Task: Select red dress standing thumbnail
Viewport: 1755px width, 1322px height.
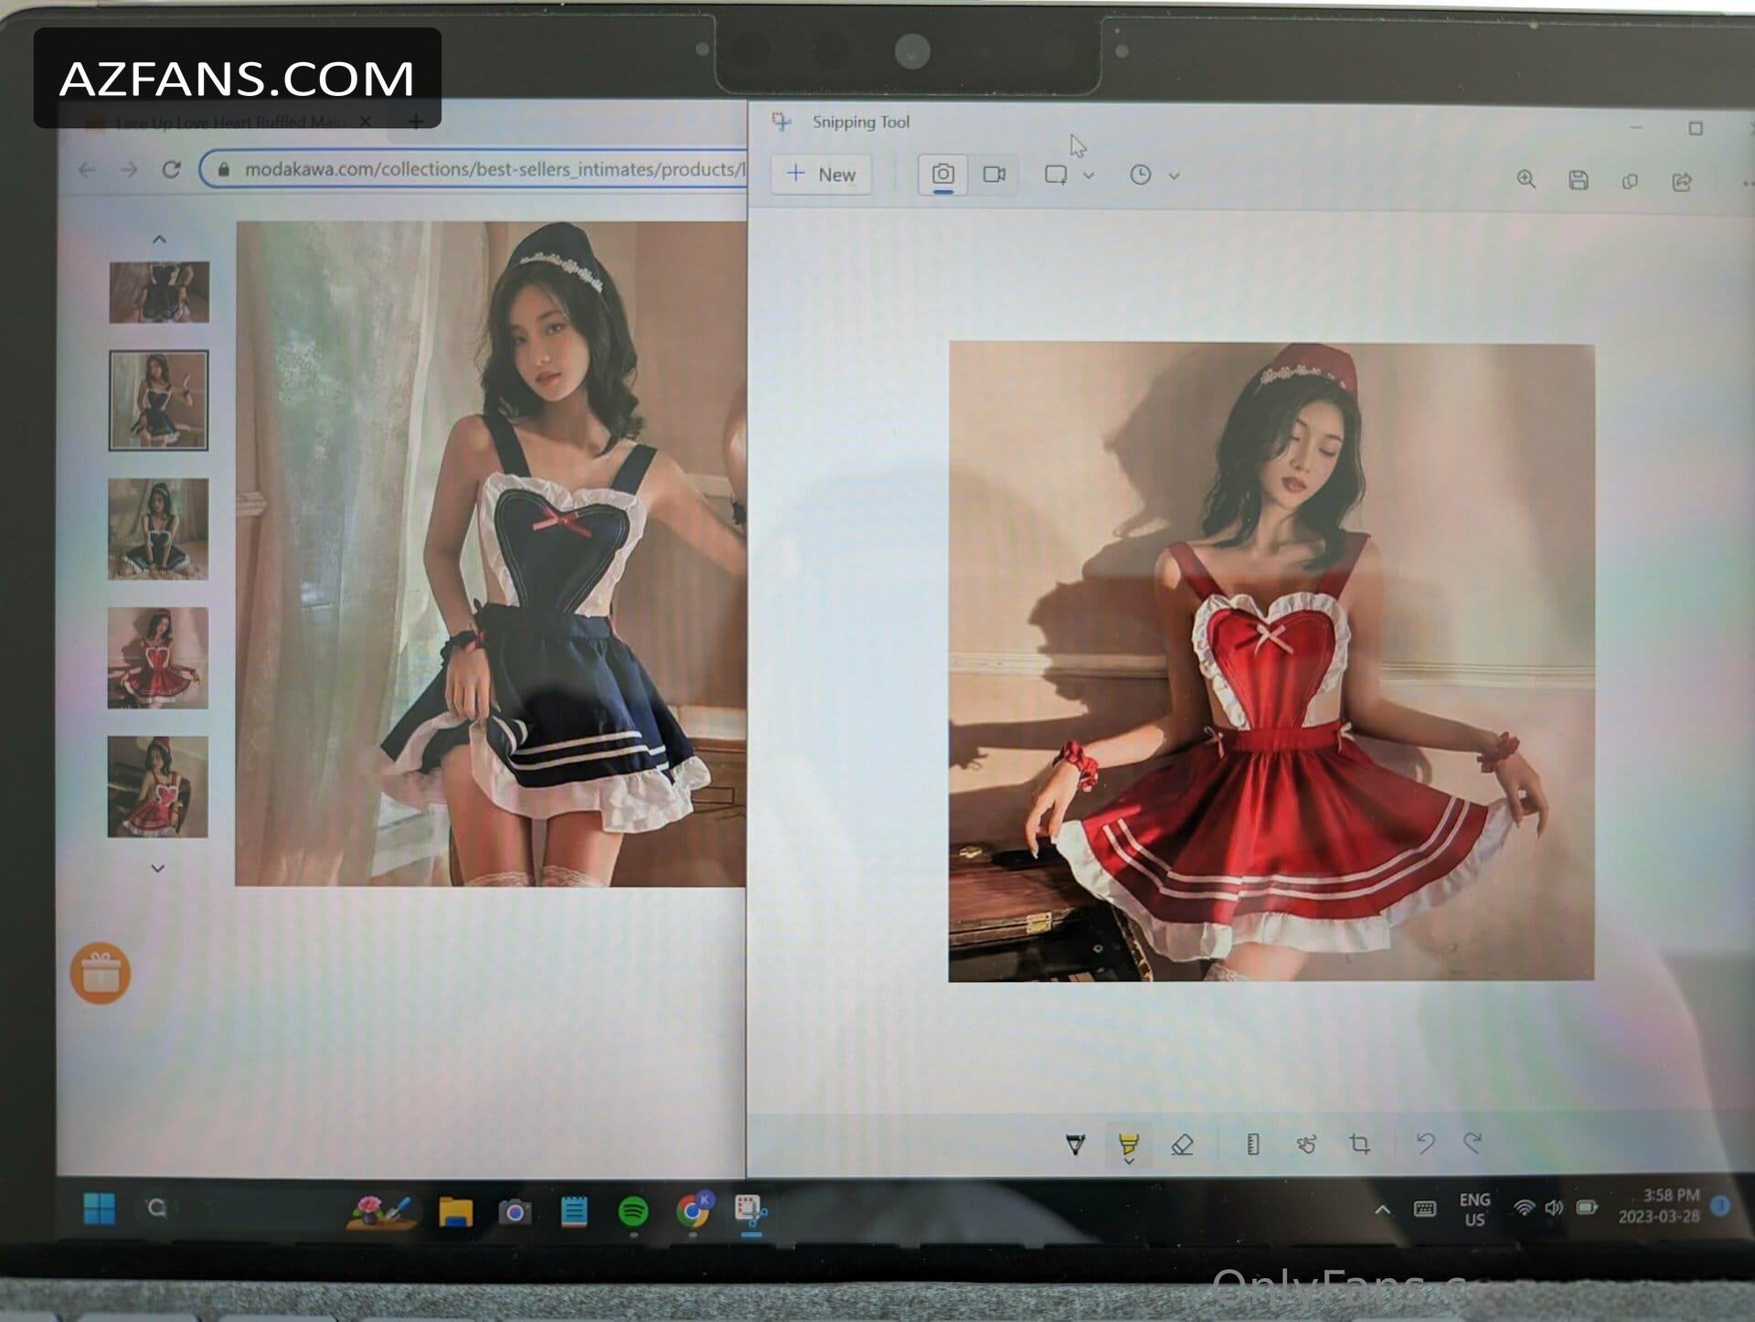Action: [x=158, y=658]
